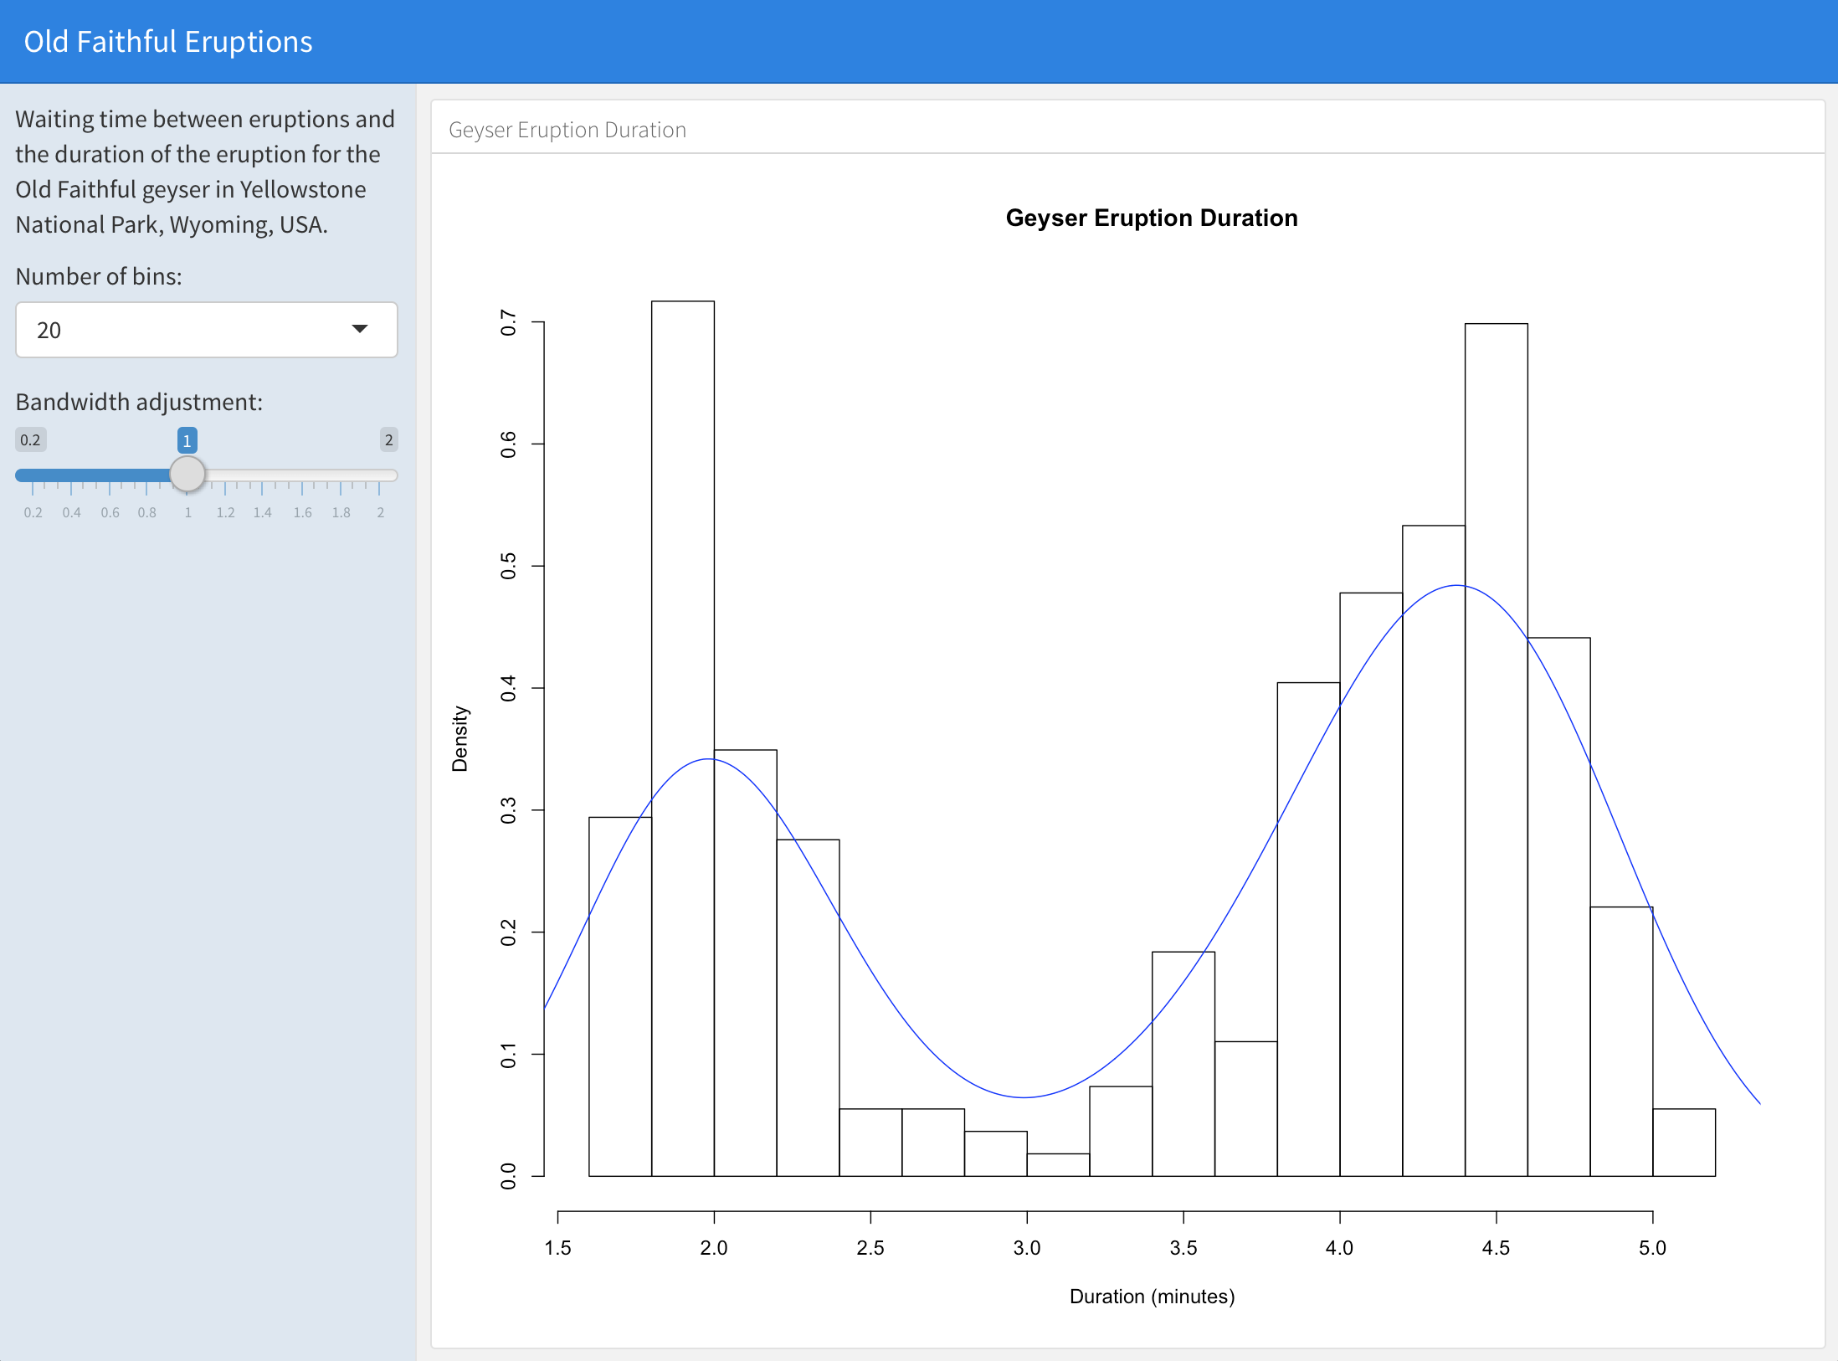Open the Number of bins dropdown

click(206, 330)
